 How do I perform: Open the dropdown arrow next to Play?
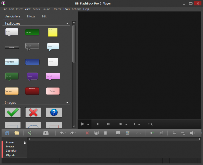click(x=88, y=124)
